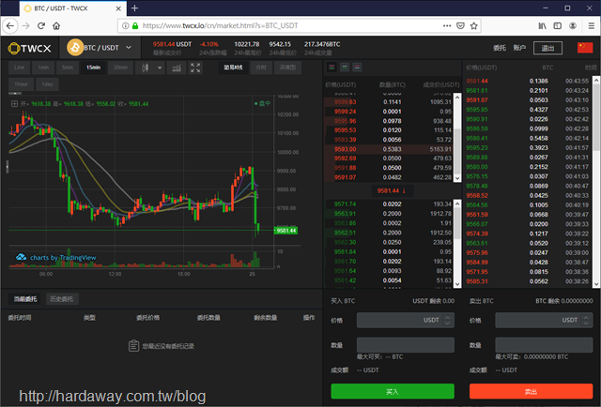Open the 历史委托 order history tab

click(62, 299)
